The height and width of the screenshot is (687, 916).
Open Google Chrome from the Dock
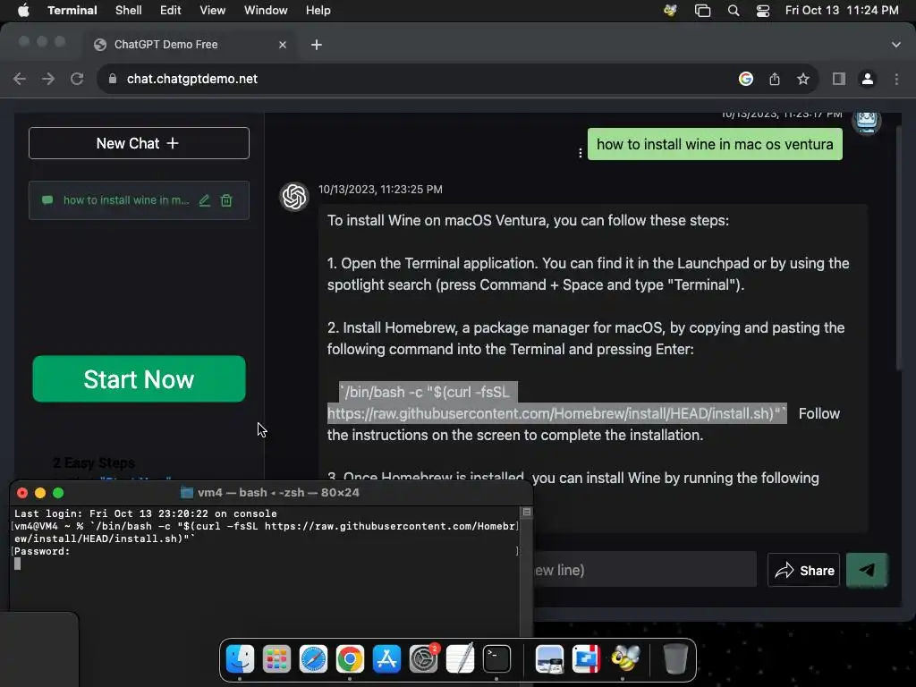tap(350, 659)
